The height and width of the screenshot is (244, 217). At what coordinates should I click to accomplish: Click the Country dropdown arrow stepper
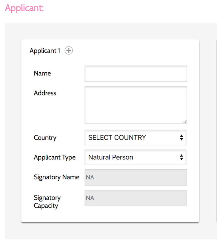[x=182, y=138]
